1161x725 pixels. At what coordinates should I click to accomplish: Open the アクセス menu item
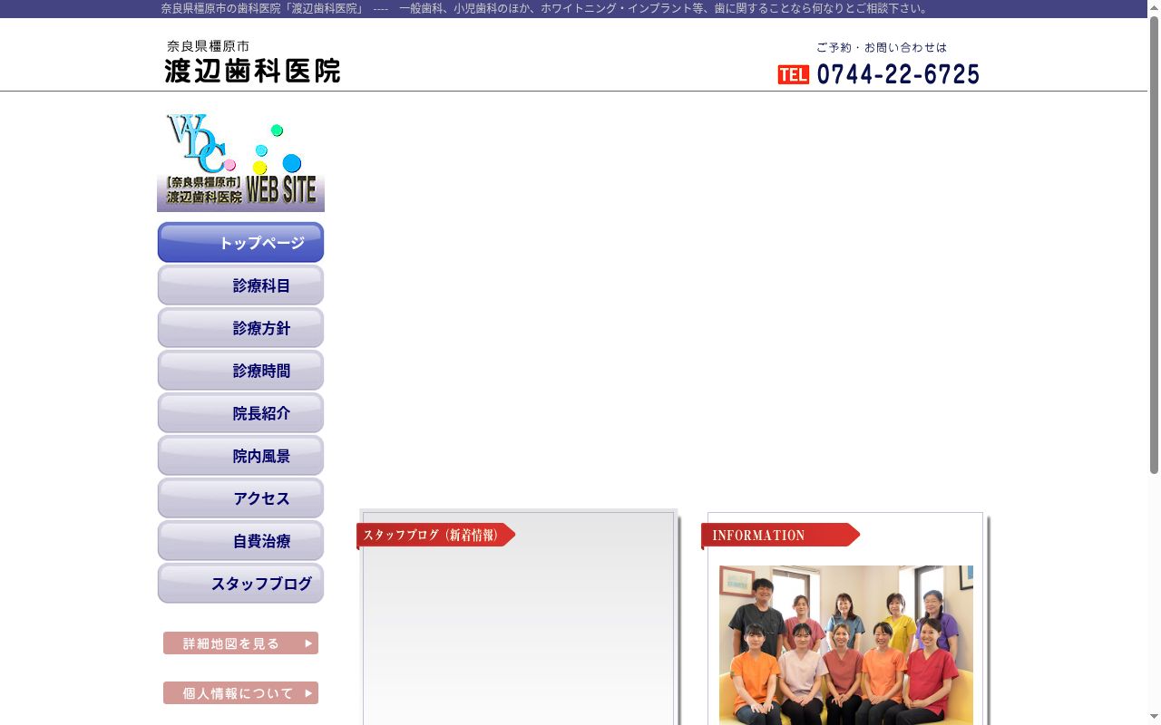point(240,498)
